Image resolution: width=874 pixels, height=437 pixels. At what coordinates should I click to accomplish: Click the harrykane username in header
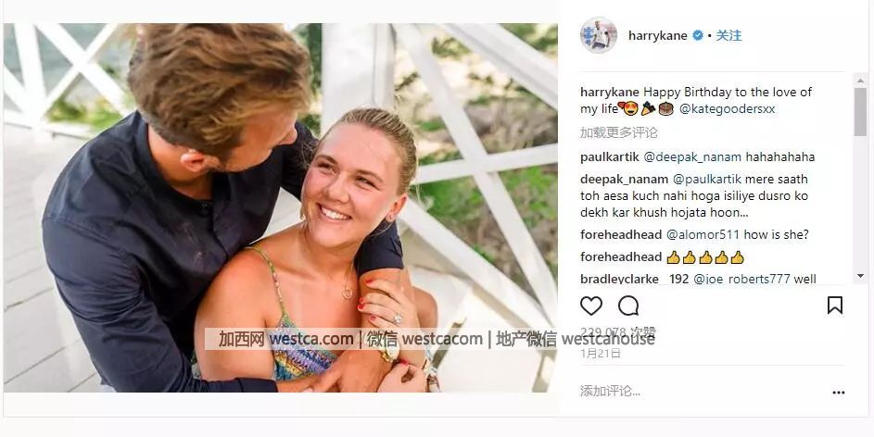(x=657, y=35)
